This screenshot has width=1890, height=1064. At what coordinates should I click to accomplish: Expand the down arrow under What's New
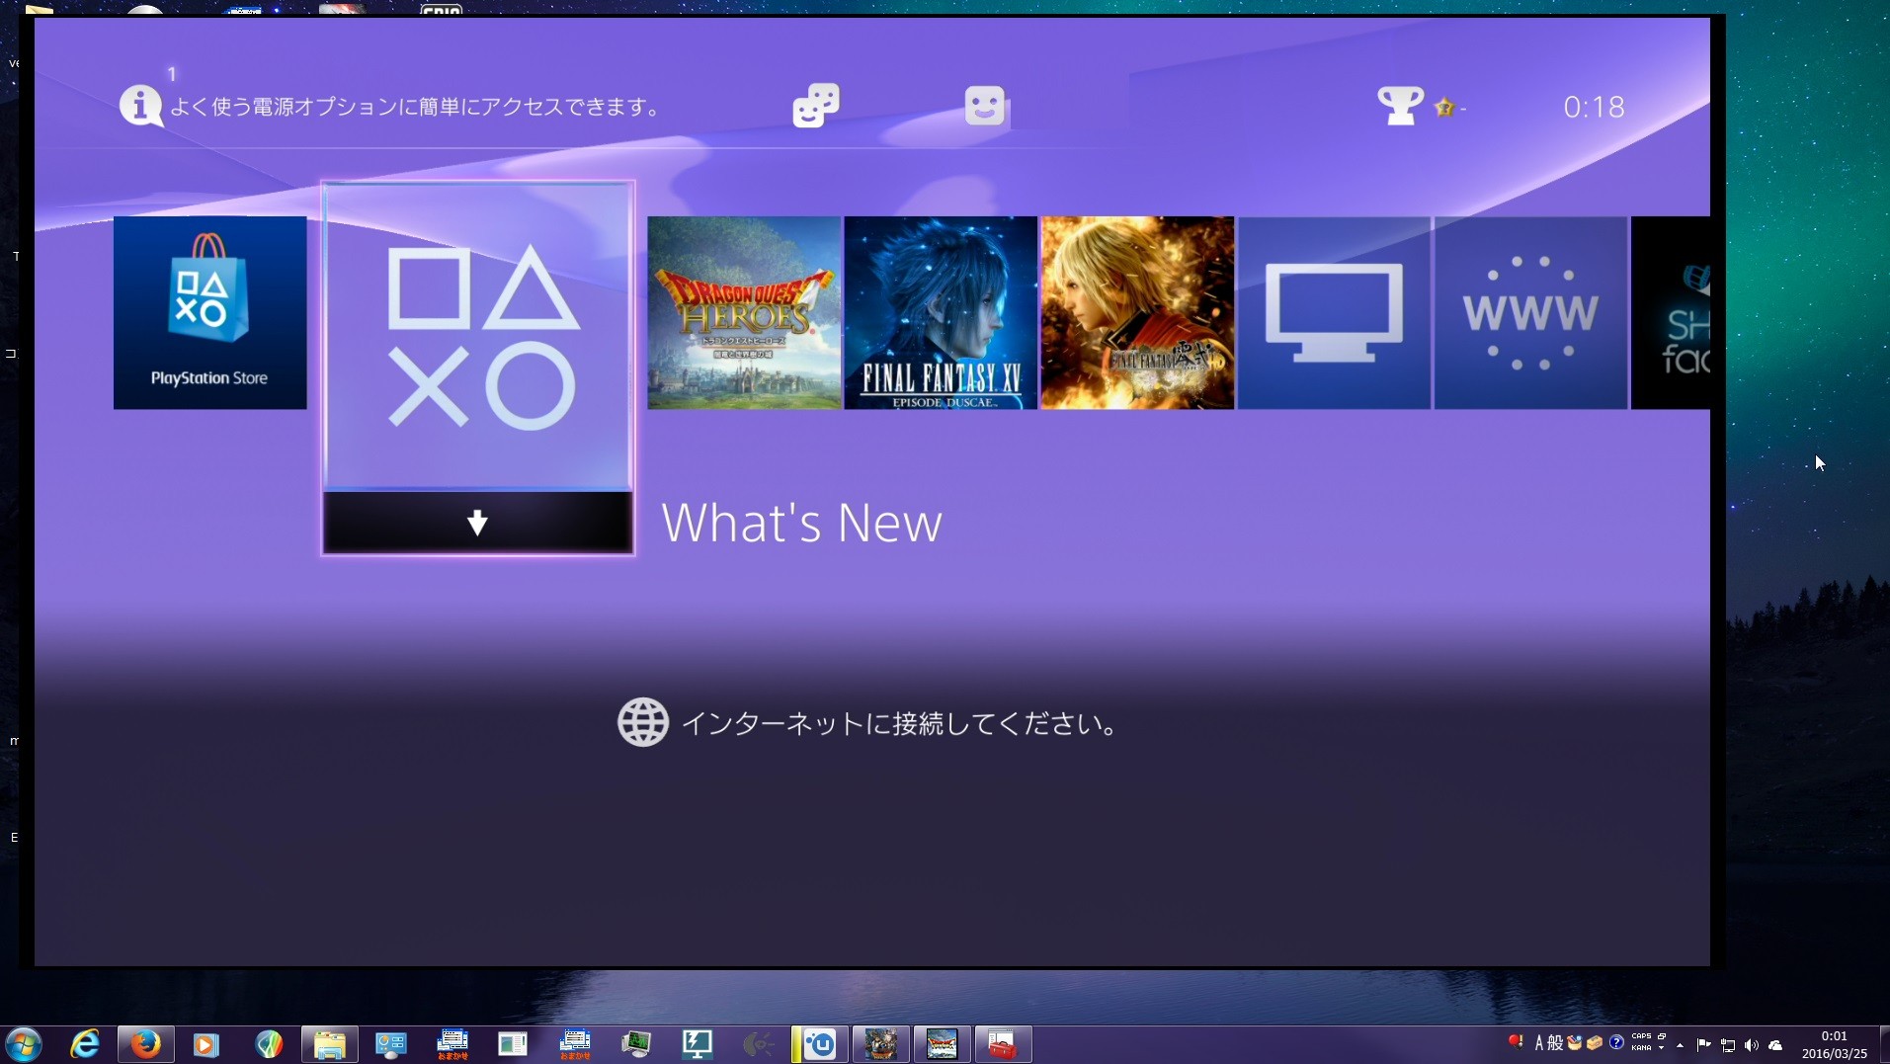click(477, 523)
